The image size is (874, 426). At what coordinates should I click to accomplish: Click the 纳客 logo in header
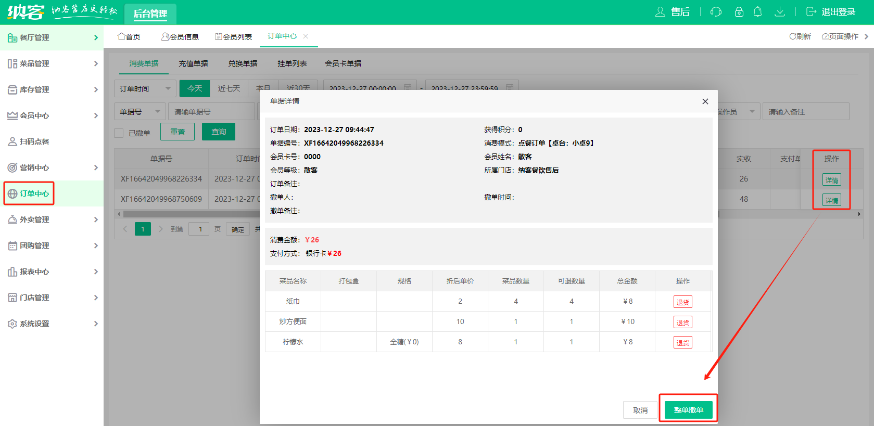click(26, 11)
